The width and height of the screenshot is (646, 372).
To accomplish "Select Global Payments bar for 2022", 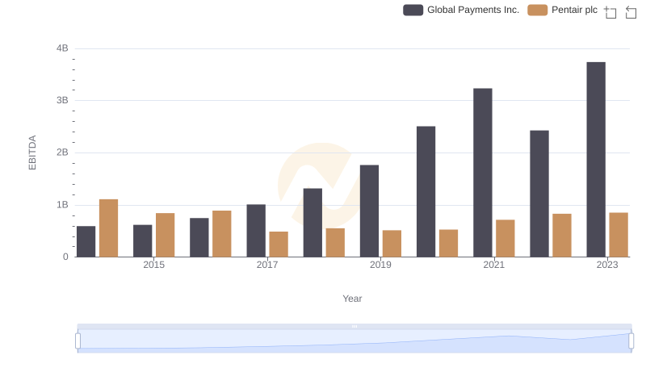I will point(539,194).
